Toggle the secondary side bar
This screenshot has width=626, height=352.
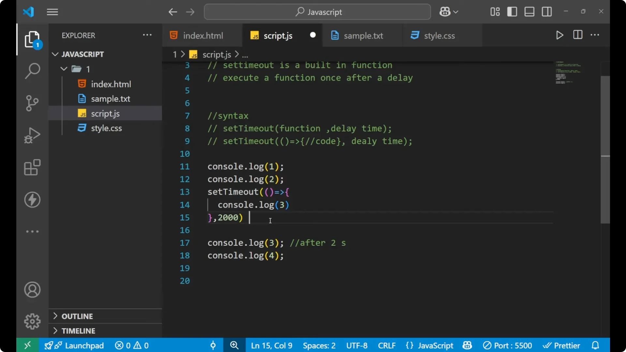point(546,11)
